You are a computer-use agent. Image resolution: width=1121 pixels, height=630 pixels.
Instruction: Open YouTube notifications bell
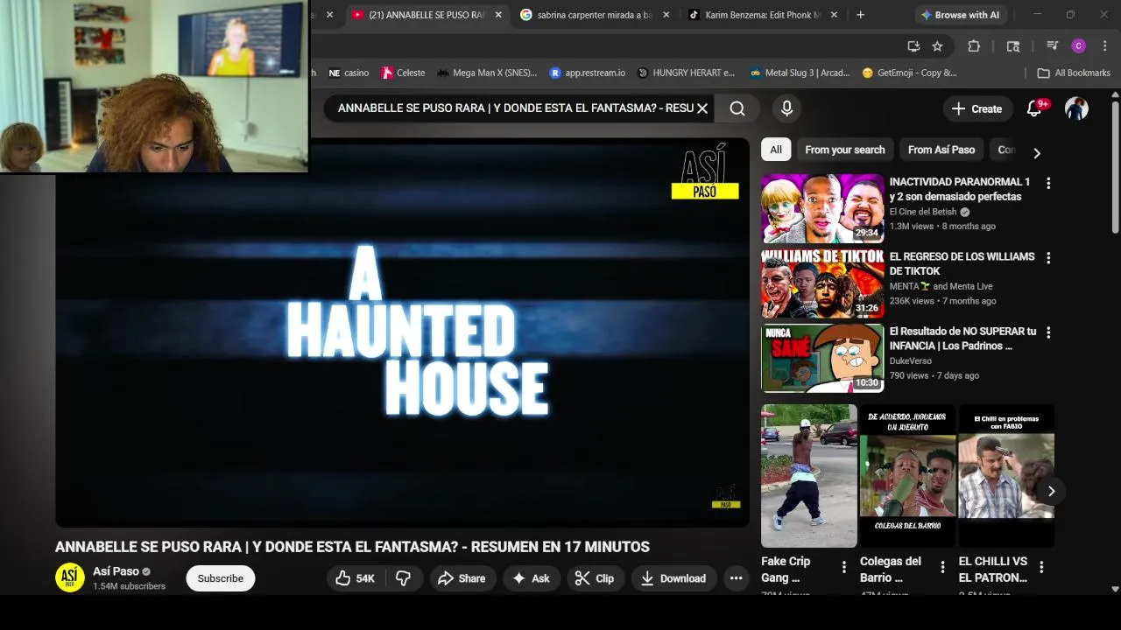1034,108
